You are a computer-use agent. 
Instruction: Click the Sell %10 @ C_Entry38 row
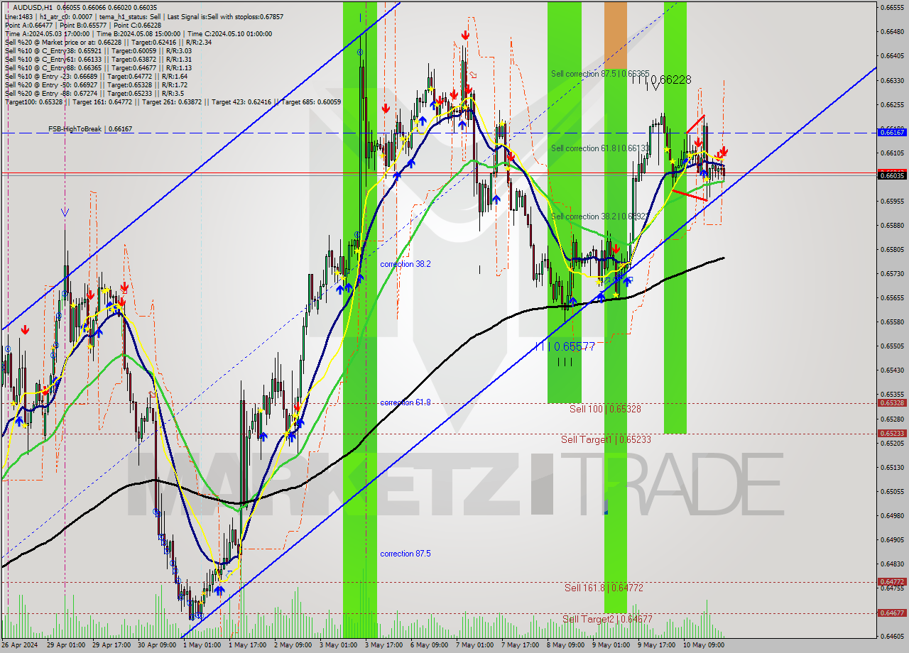tap(98, 50)
